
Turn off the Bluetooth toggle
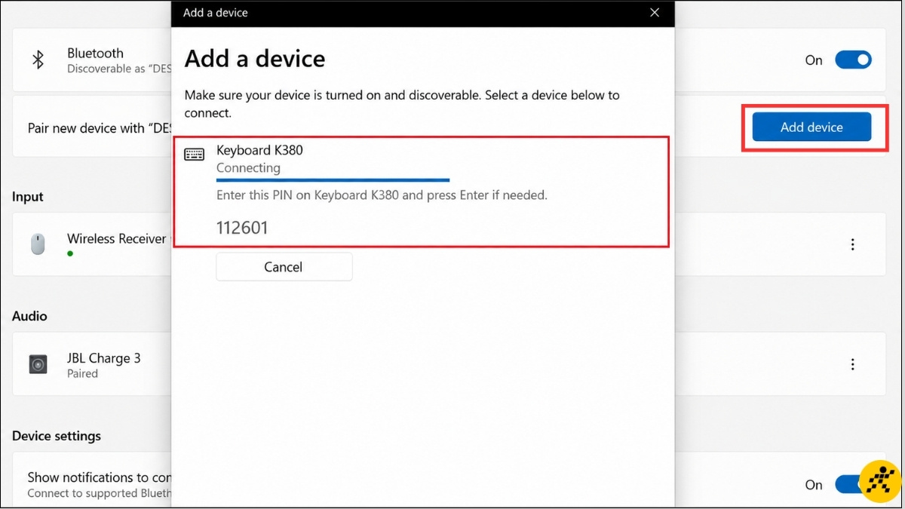853,60
